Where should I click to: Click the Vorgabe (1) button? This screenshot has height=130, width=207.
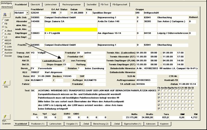click(72, 124)
